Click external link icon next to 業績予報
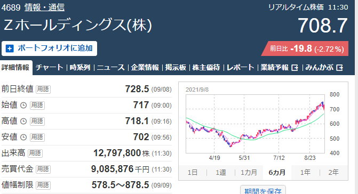The height and width of the screenshot is (194, 358). 295,68
